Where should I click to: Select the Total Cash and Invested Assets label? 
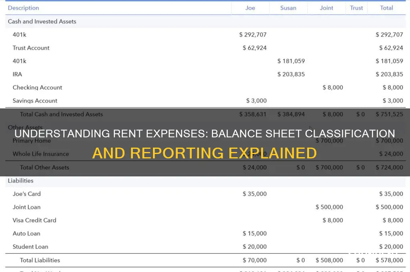[61, 114]
